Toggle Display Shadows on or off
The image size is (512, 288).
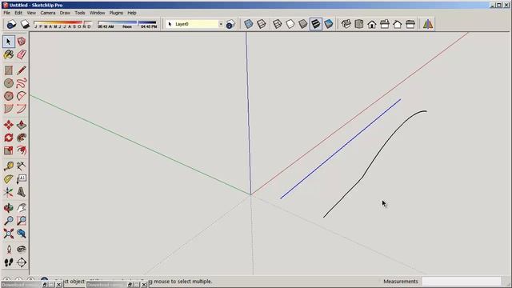[x=25, y=24]
